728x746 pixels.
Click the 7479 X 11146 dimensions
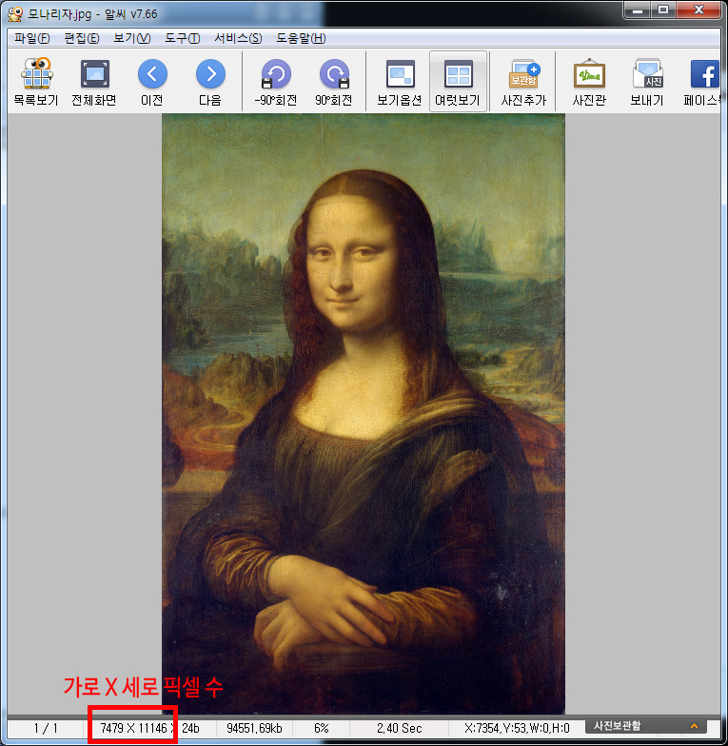coord(133,728)
